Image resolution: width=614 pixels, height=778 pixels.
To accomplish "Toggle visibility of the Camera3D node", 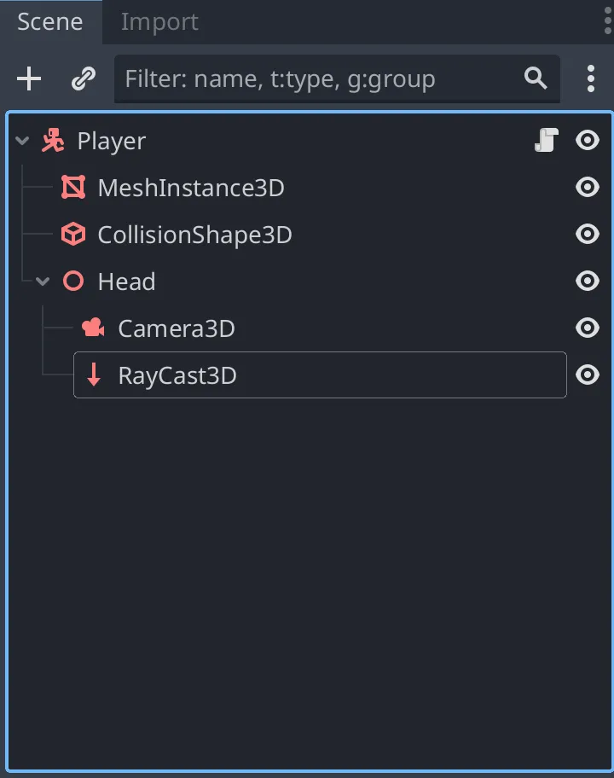I will [588, 328].
